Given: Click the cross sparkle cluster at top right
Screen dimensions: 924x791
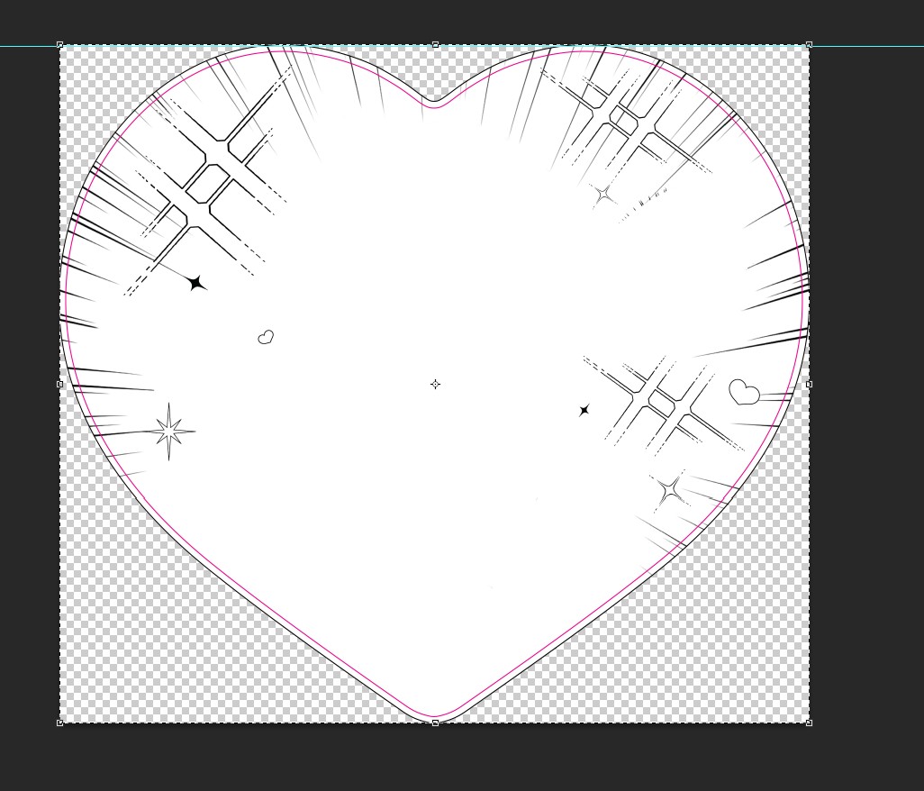Looking at the screenshot, I should tap(624, 117).
